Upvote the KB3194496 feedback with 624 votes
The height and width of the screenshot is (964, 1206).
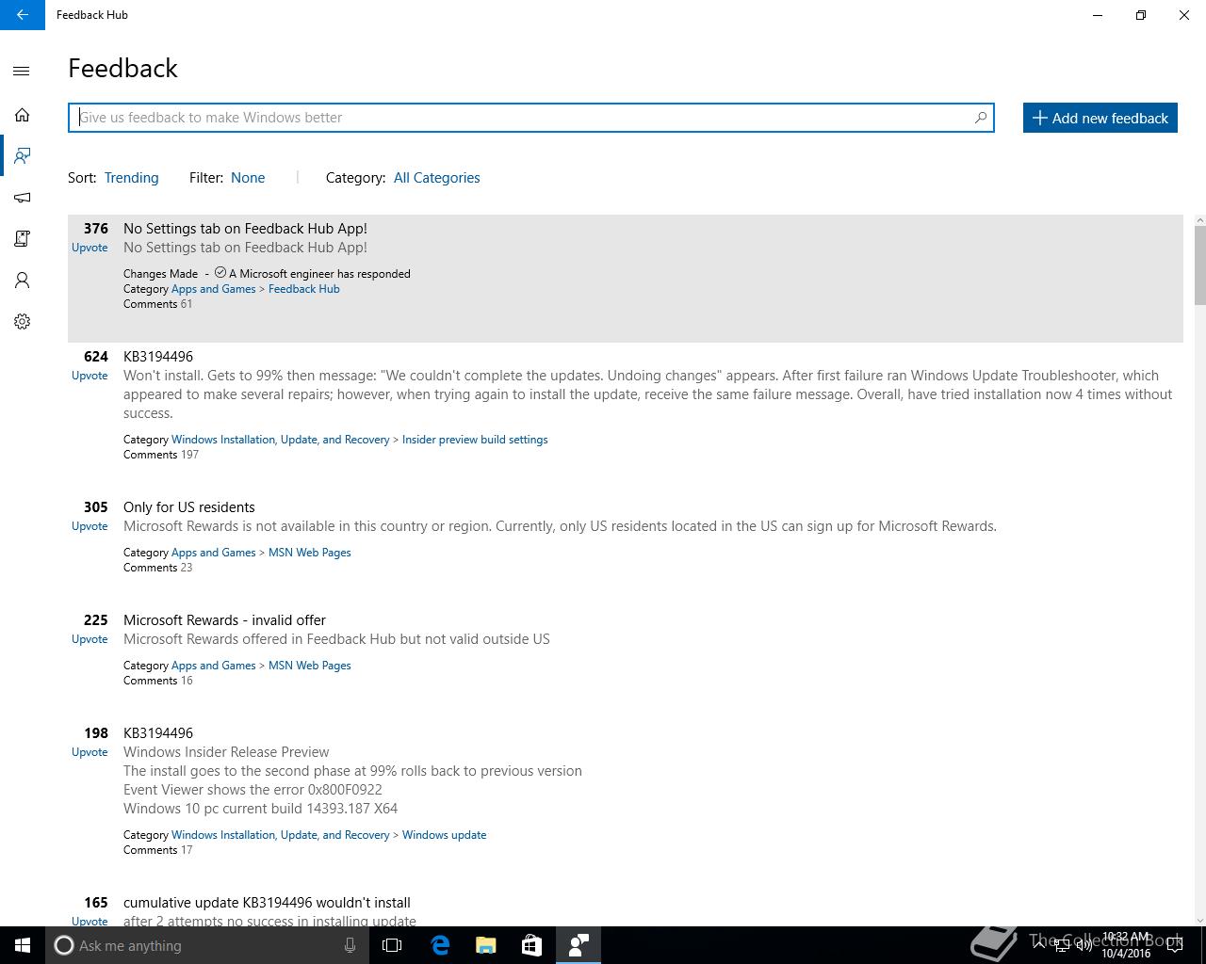pyautogui.click(x=90, y=376)
